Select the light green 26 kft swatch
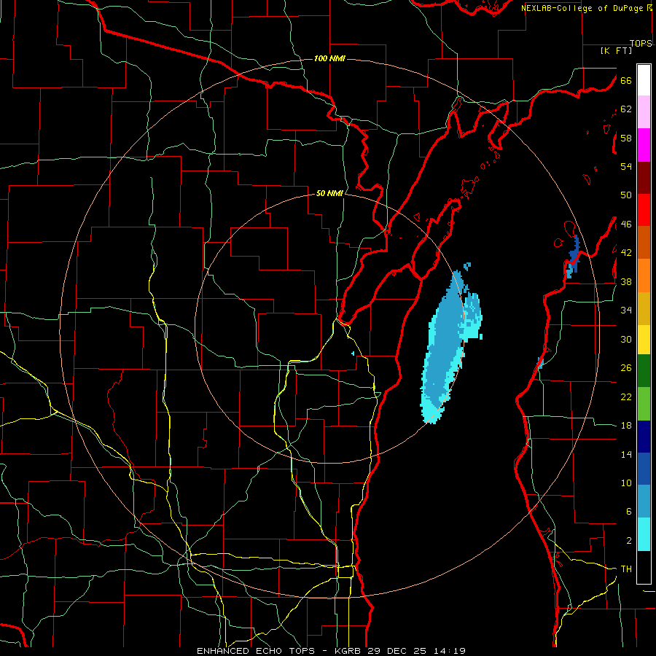This screenshot has width=656, height=656. pyautogui.click(x=644, y=404)
